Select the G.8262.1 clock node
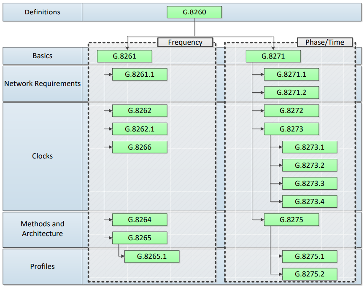This screenshot has height=287, width=364. 140,129
